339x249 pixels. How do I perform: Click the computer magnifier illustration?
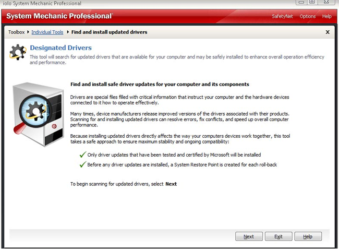pyautogui.click(x=38, y=114)
